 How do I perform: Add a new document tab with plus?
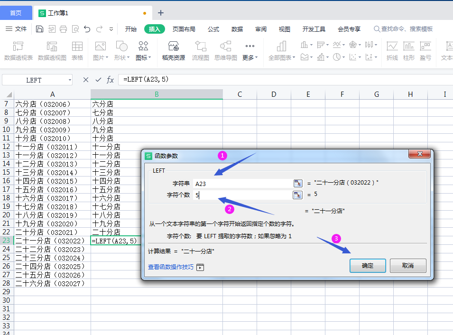click(161, 13)
